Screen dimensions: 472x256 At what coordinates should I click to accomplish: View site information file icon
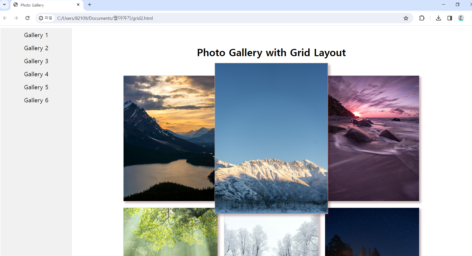[x=46, y=18]
